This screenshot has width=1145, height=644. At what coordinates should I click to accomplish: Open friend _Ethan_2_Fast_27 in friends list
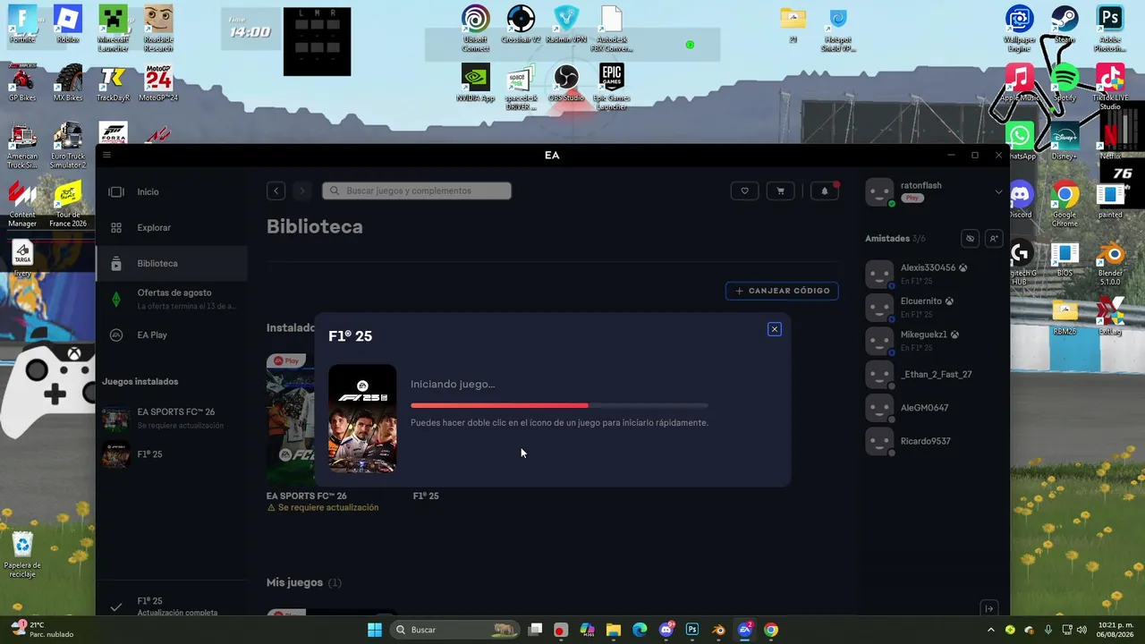[x=934, y=374]
